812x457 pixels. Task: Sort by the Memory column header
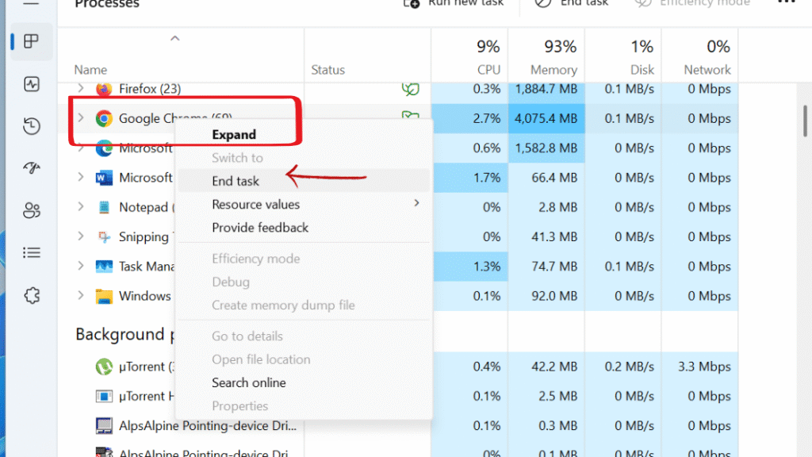click(x=546, y=56)
